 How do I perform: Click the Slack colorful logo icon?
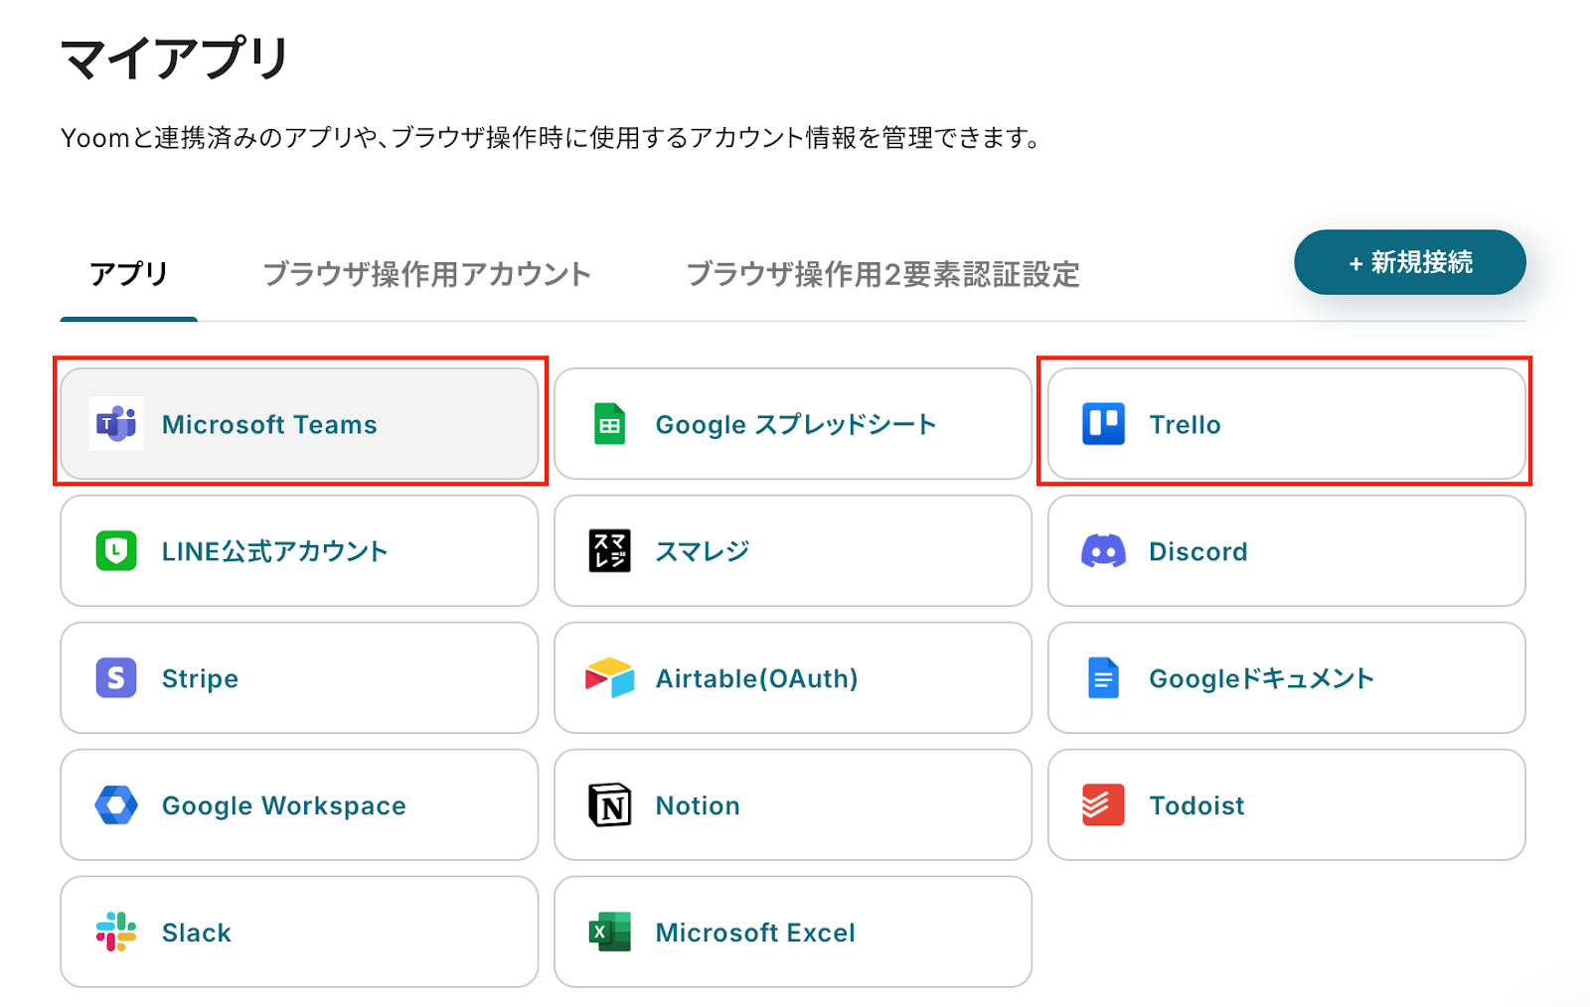(x=116, y=933)
